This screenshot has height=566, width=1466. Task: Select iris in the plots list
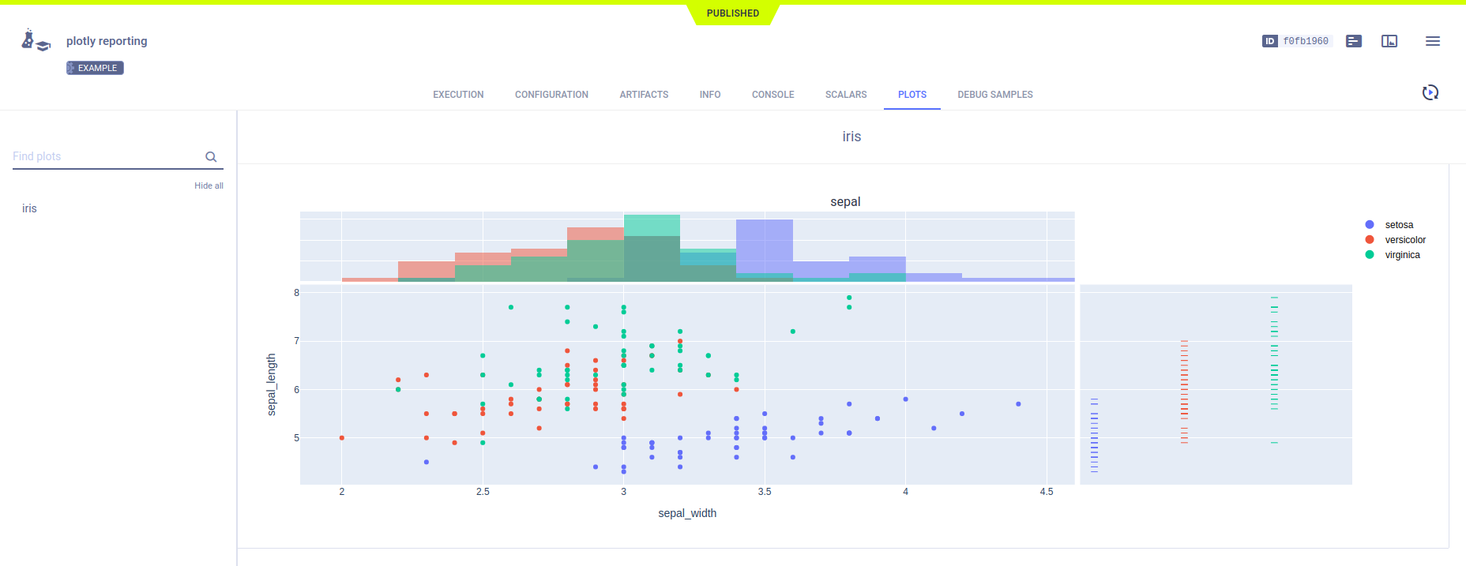[29, 208]
